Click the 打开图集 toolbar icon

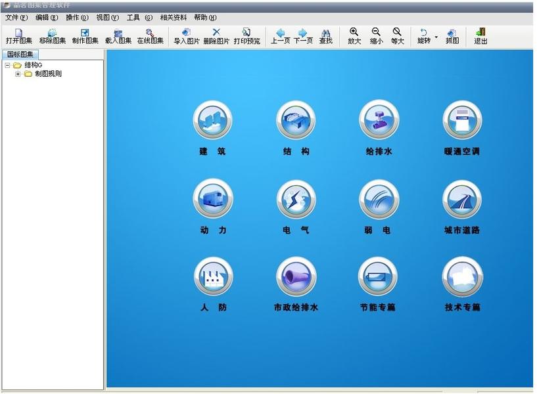pos(18,36)
